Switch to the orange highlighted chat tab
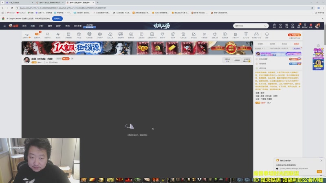This screenshot has height=183, width=326. tap(296, 44)
